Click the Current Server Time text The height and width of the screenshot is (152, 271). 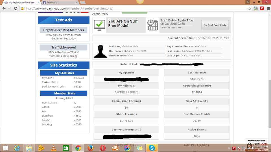199,38
